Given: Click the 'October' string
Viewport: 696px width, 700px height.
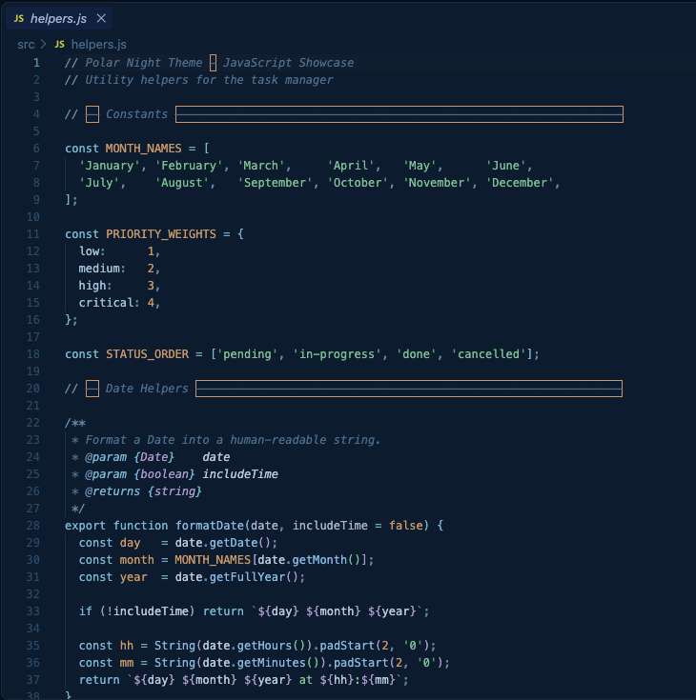Looking at the screenshot, I should pyautogui.click(x=358, y=183).
